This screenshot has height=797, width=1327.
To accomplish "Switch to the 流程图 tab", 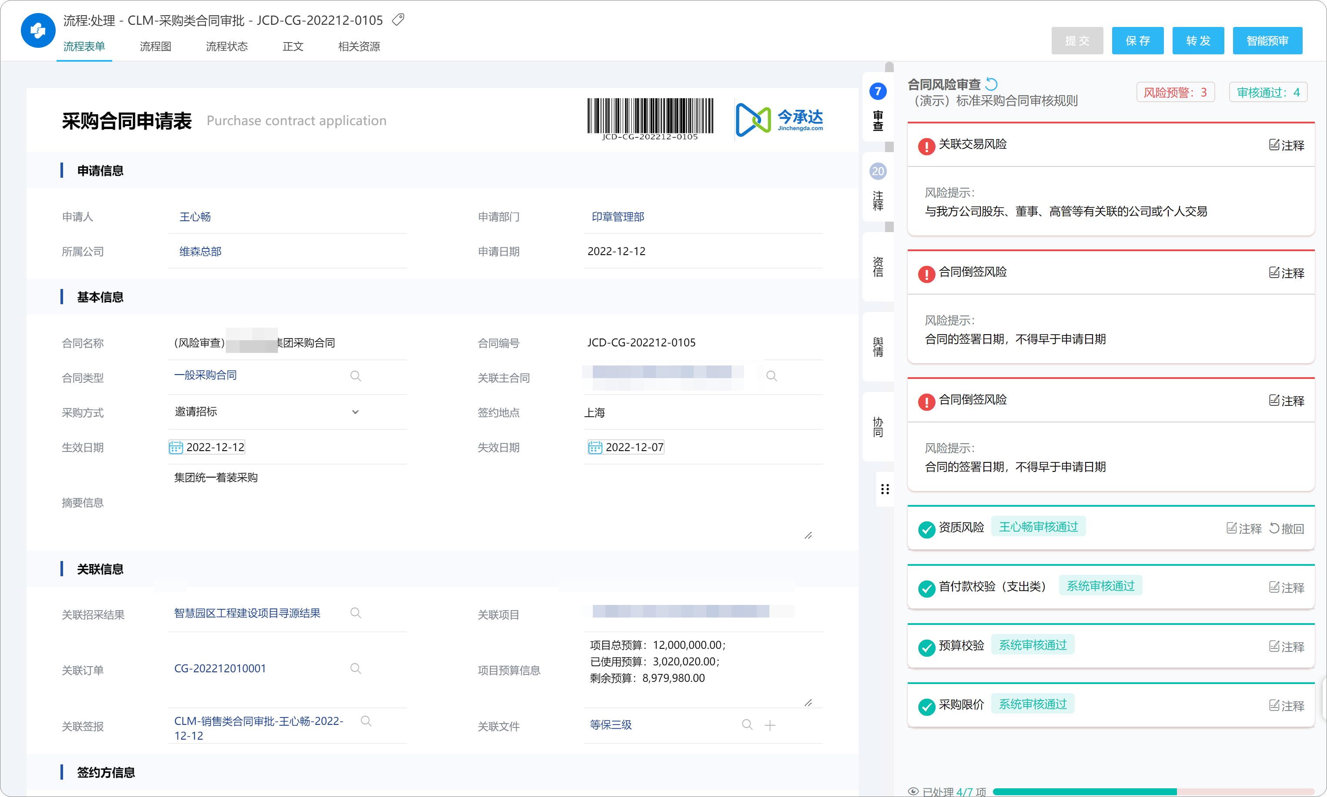I will (x=155, y=46).
